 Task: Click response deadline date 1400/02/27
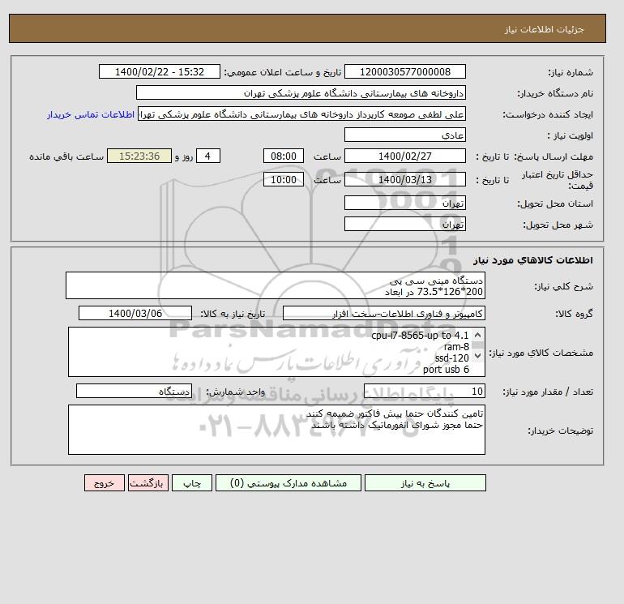coord(404,156)
